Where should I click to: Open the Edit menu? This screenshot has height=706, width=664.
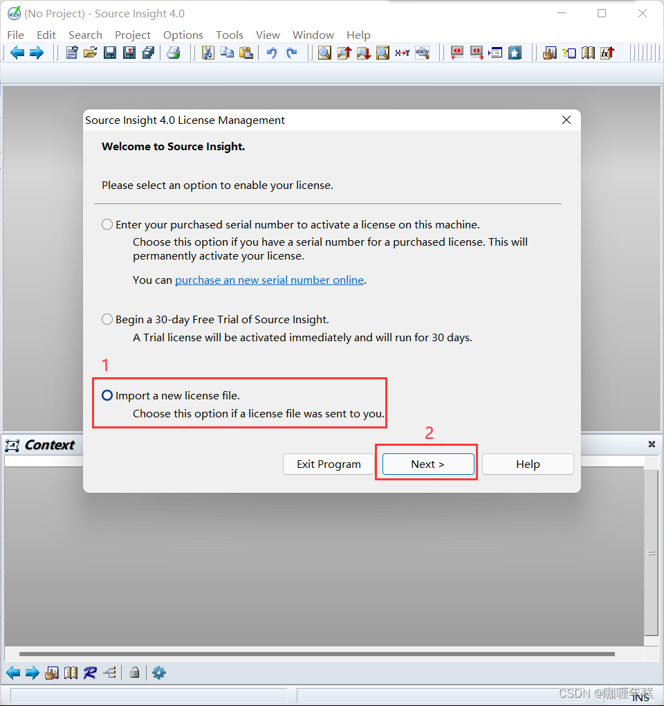[x=46, y=35]
